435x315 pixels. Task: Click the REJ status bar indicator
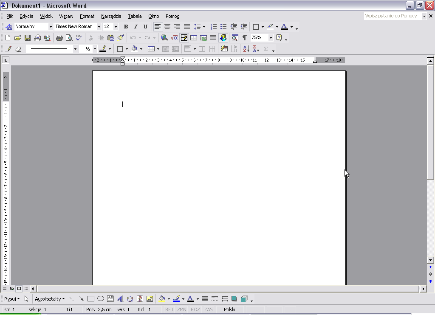(169, 309)
